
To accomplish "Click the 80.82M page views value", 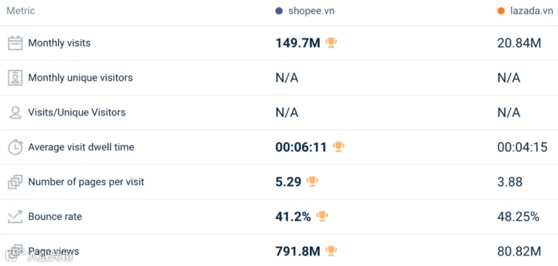I will click(x=519, y=251).
